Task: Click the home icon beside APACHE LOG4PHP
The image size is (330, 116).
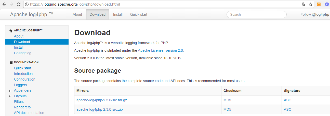Action: click(x=11, y=31)
